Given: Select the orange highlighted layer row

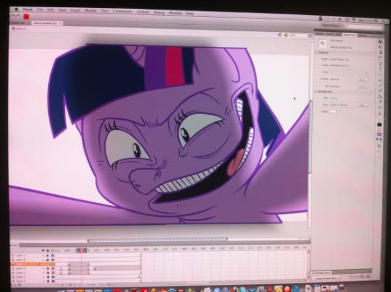Looking at the screenshot, I should point(33,264).
